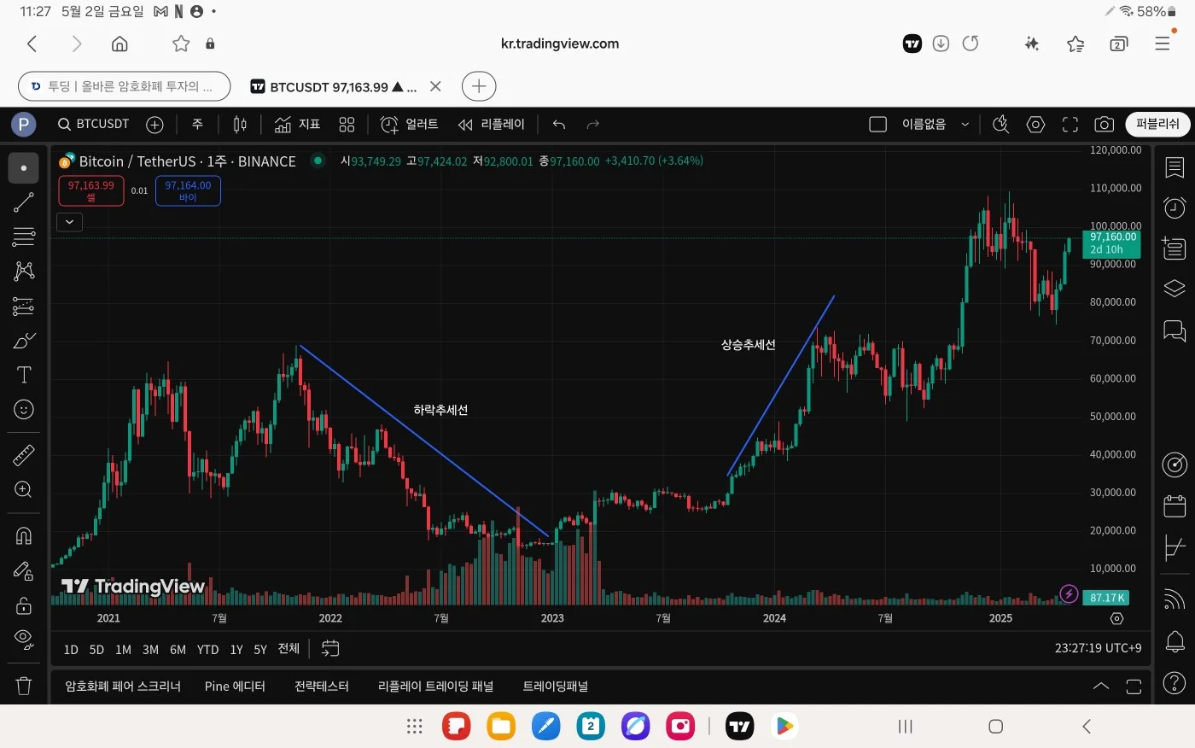The image size is (1195, 748).
Task: Click the BTCUSDT symbol search field
Action: tap(94, 125)
